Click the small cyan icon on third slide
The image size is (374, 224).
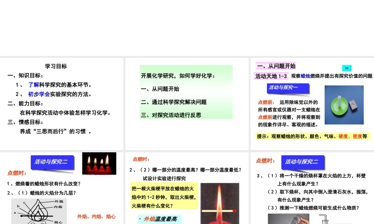[347, 68]
